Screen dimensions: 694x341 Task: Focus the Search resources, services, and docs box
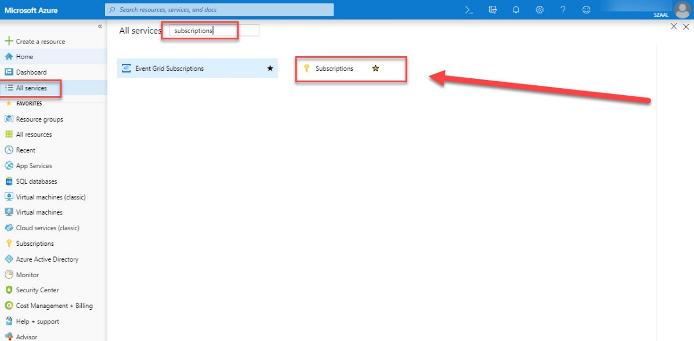[x=219, y=10]
